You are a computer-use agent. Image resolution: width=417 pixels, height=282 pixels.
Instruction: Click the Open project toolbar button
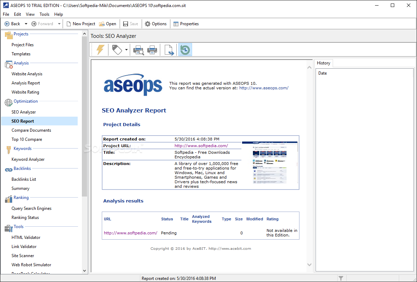(107, 24)
